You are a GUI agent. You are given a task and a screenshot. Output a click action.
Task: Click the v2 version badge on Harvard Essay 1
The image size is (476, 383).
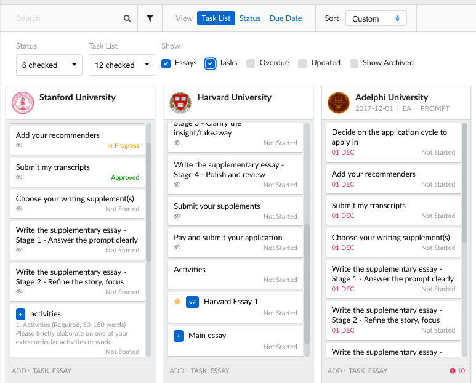tap(193, 302)
